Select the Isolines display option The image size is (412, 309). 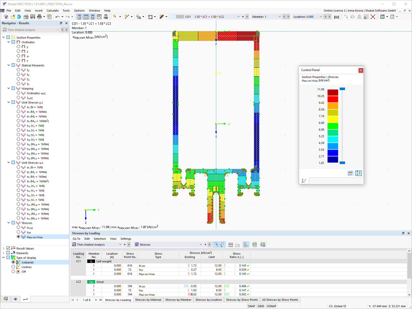(x=13, y=267)
